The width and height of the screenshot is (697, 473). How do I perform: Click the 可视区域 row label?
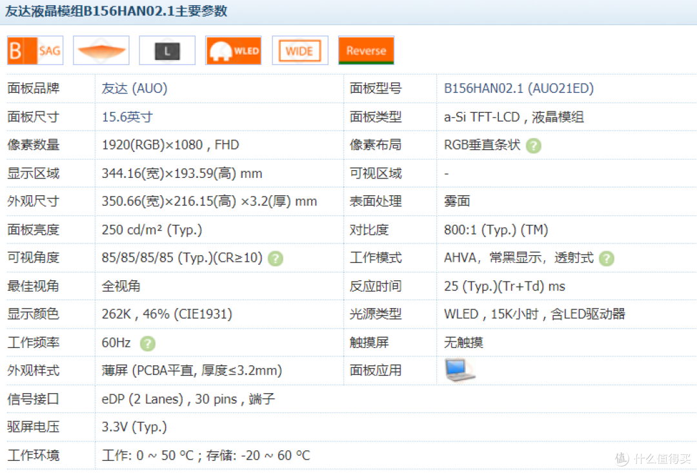376,173
